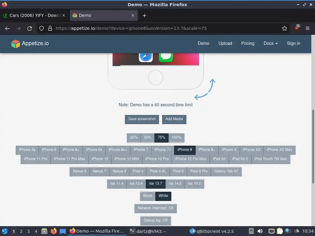
Task: Click the shield tracking protection icon
Action: coord(42,28)
